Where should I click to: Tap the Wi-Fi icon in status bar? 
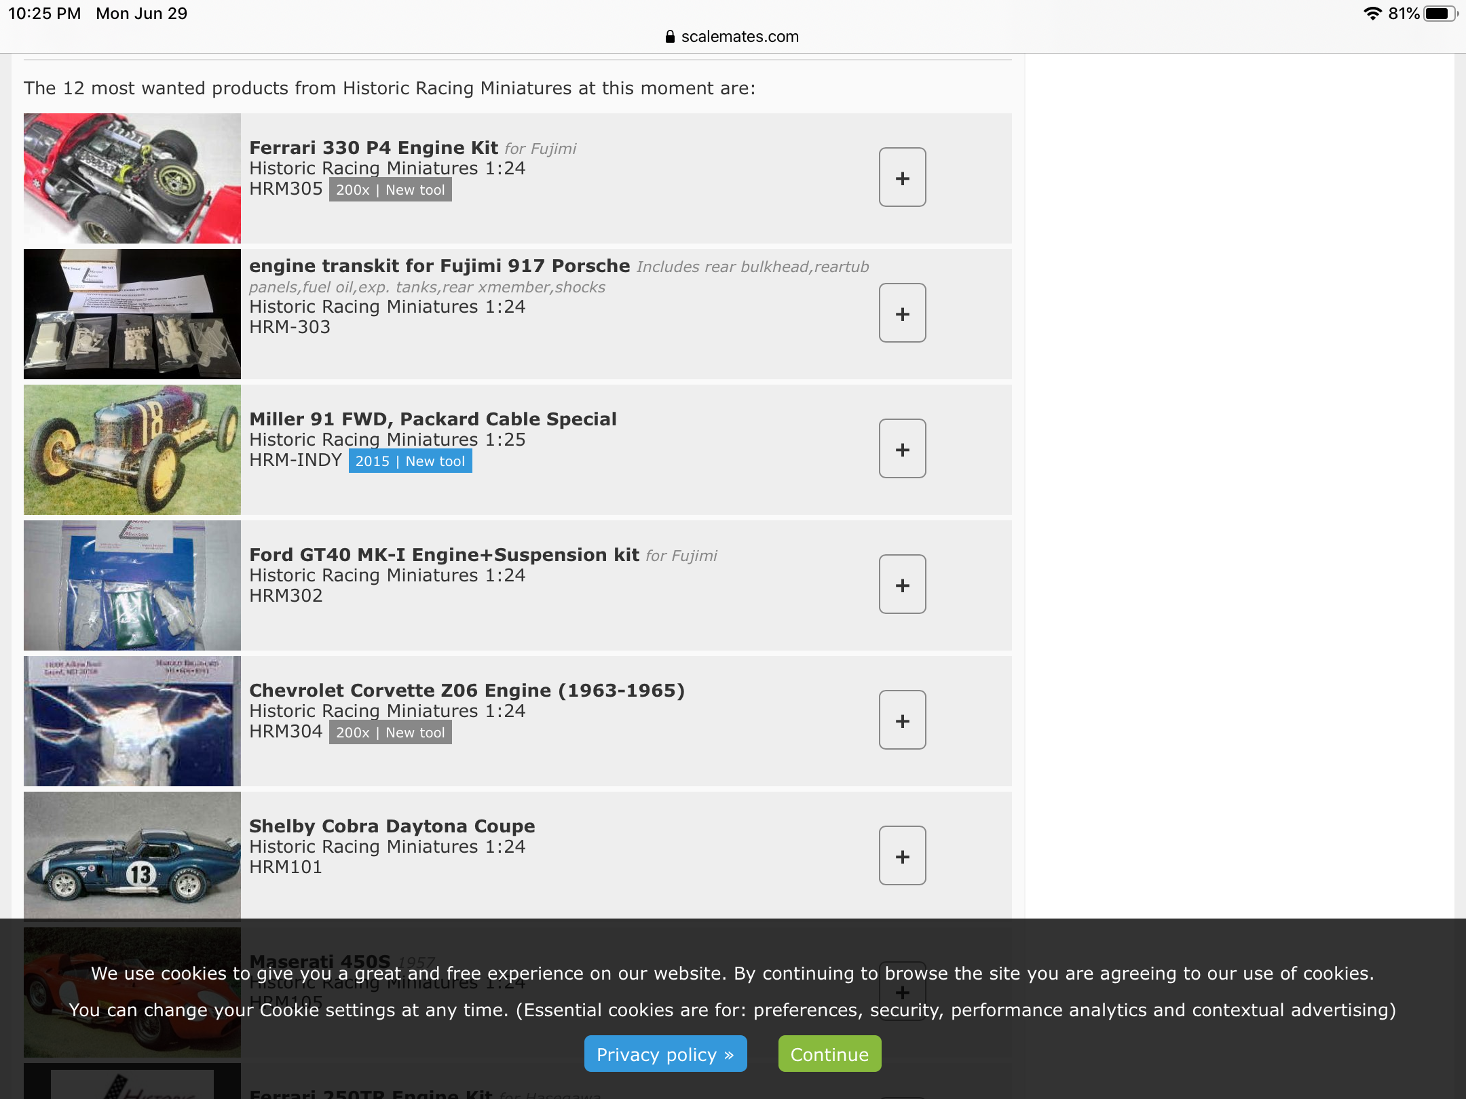coord(1372,14)
